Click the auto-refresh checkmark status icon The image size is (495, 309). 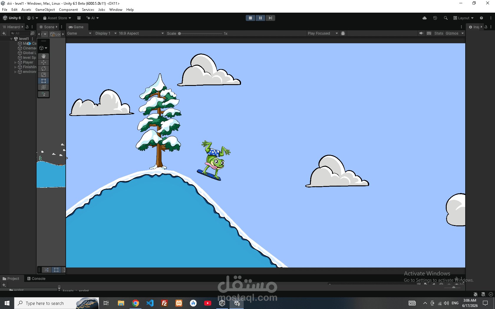click(491, 294)
